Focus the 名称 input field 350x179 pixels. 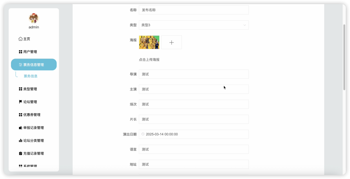(193, 10)
